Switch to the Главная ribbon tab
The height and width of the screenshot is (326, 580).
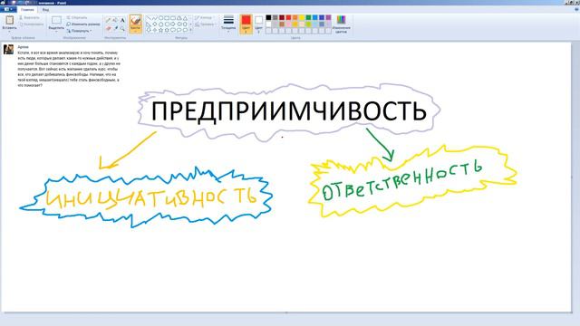[27, 10]
